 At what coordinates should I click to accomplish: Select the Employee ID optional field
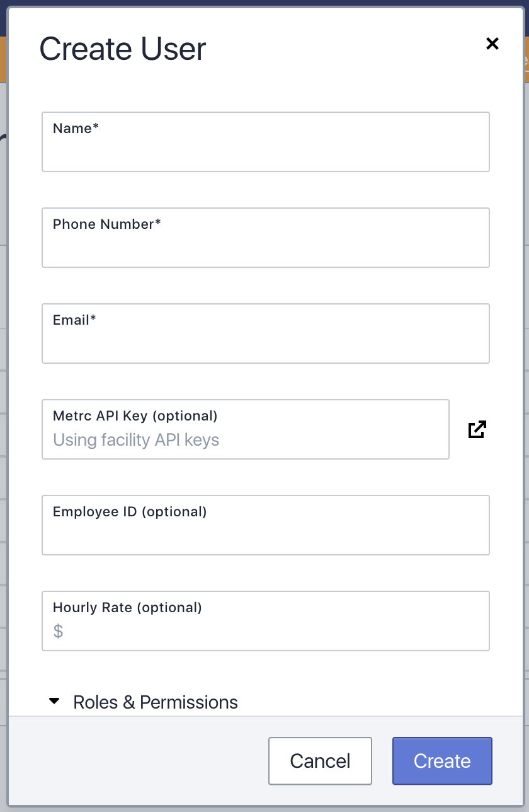click(x=266, y=525)
